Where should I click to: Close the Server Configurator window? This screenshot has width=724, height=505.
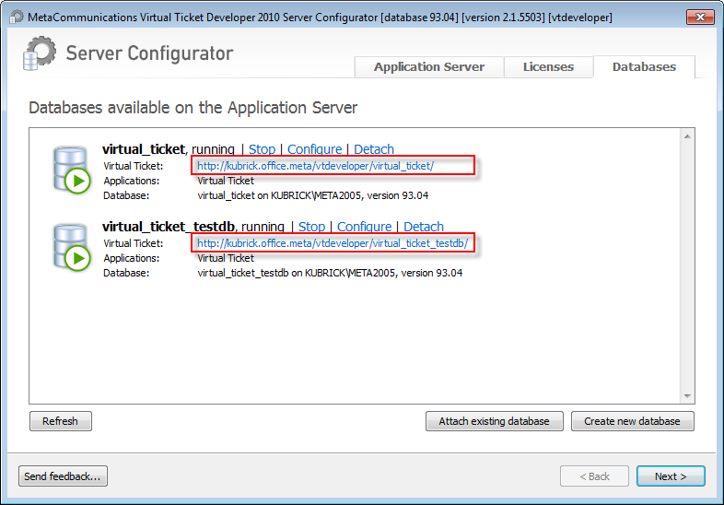(700, 18)
